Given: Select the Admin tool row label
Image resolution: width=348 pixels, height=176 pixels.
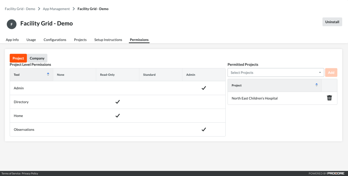Looking at the screenshot, I should tap(19, 88).
